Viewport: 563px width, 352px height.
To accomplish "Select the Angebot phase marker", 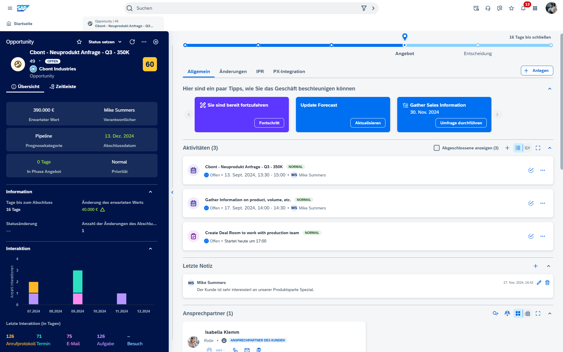I will (x=405, y=45).
